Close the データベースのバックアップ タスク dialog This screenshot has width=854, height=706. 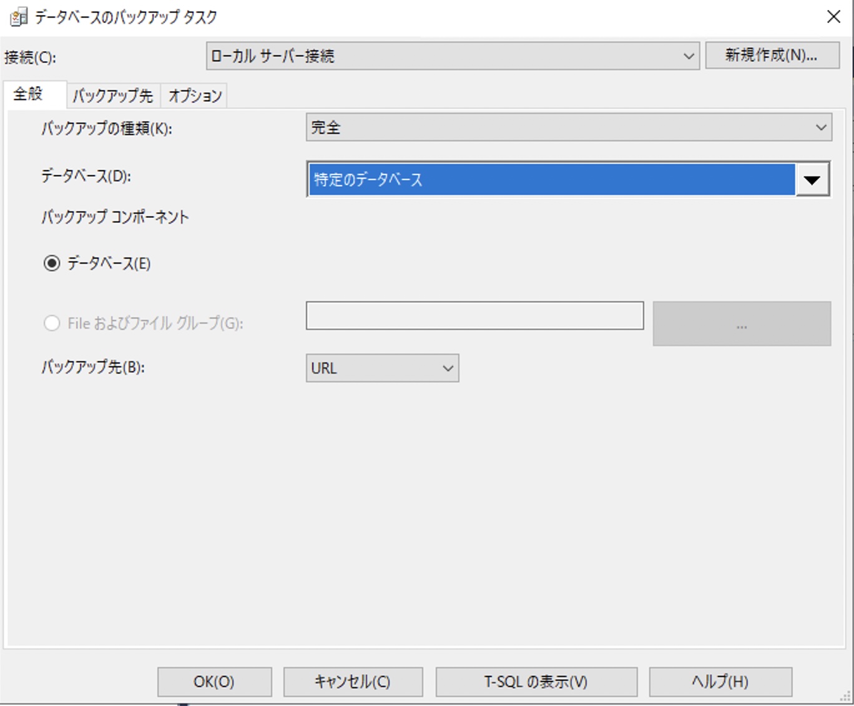833,17
